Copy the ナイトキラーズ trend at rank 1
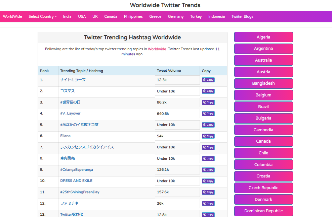The image size is (332, 217). coord(208,80)
